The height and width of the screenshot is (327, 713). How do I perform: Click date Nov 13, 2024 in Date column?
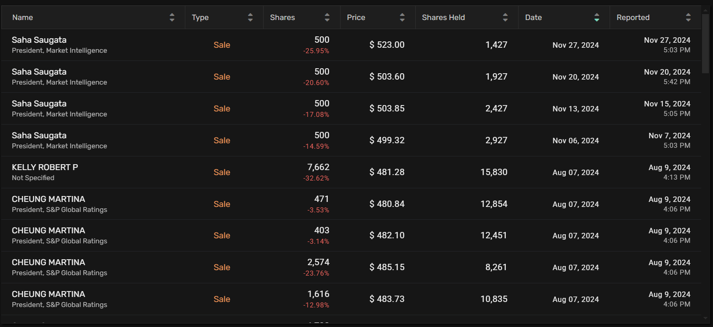(576, 109)
